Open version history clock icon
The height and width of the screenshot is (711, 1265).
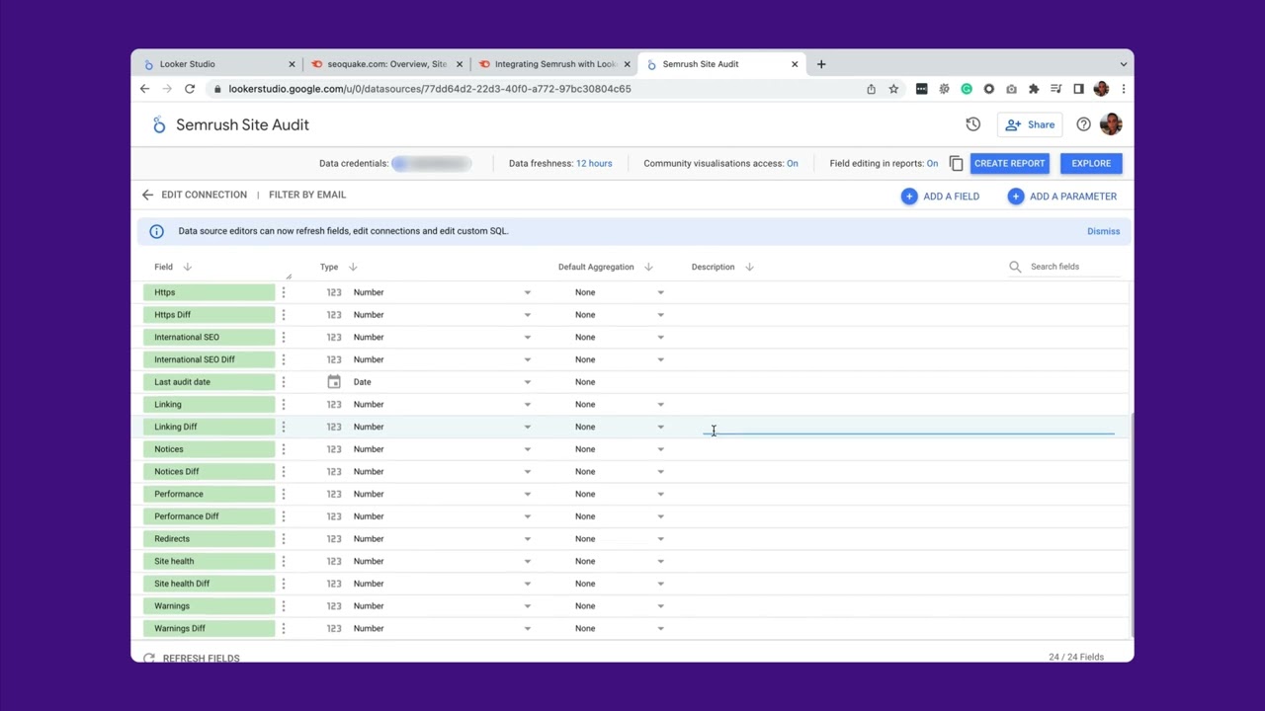[972, 124]
